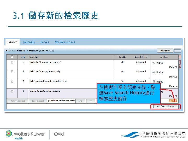This screenshot has height=141, width=188.
Task: Select the randomized controlled trial search text
Action: click(48, 81)
